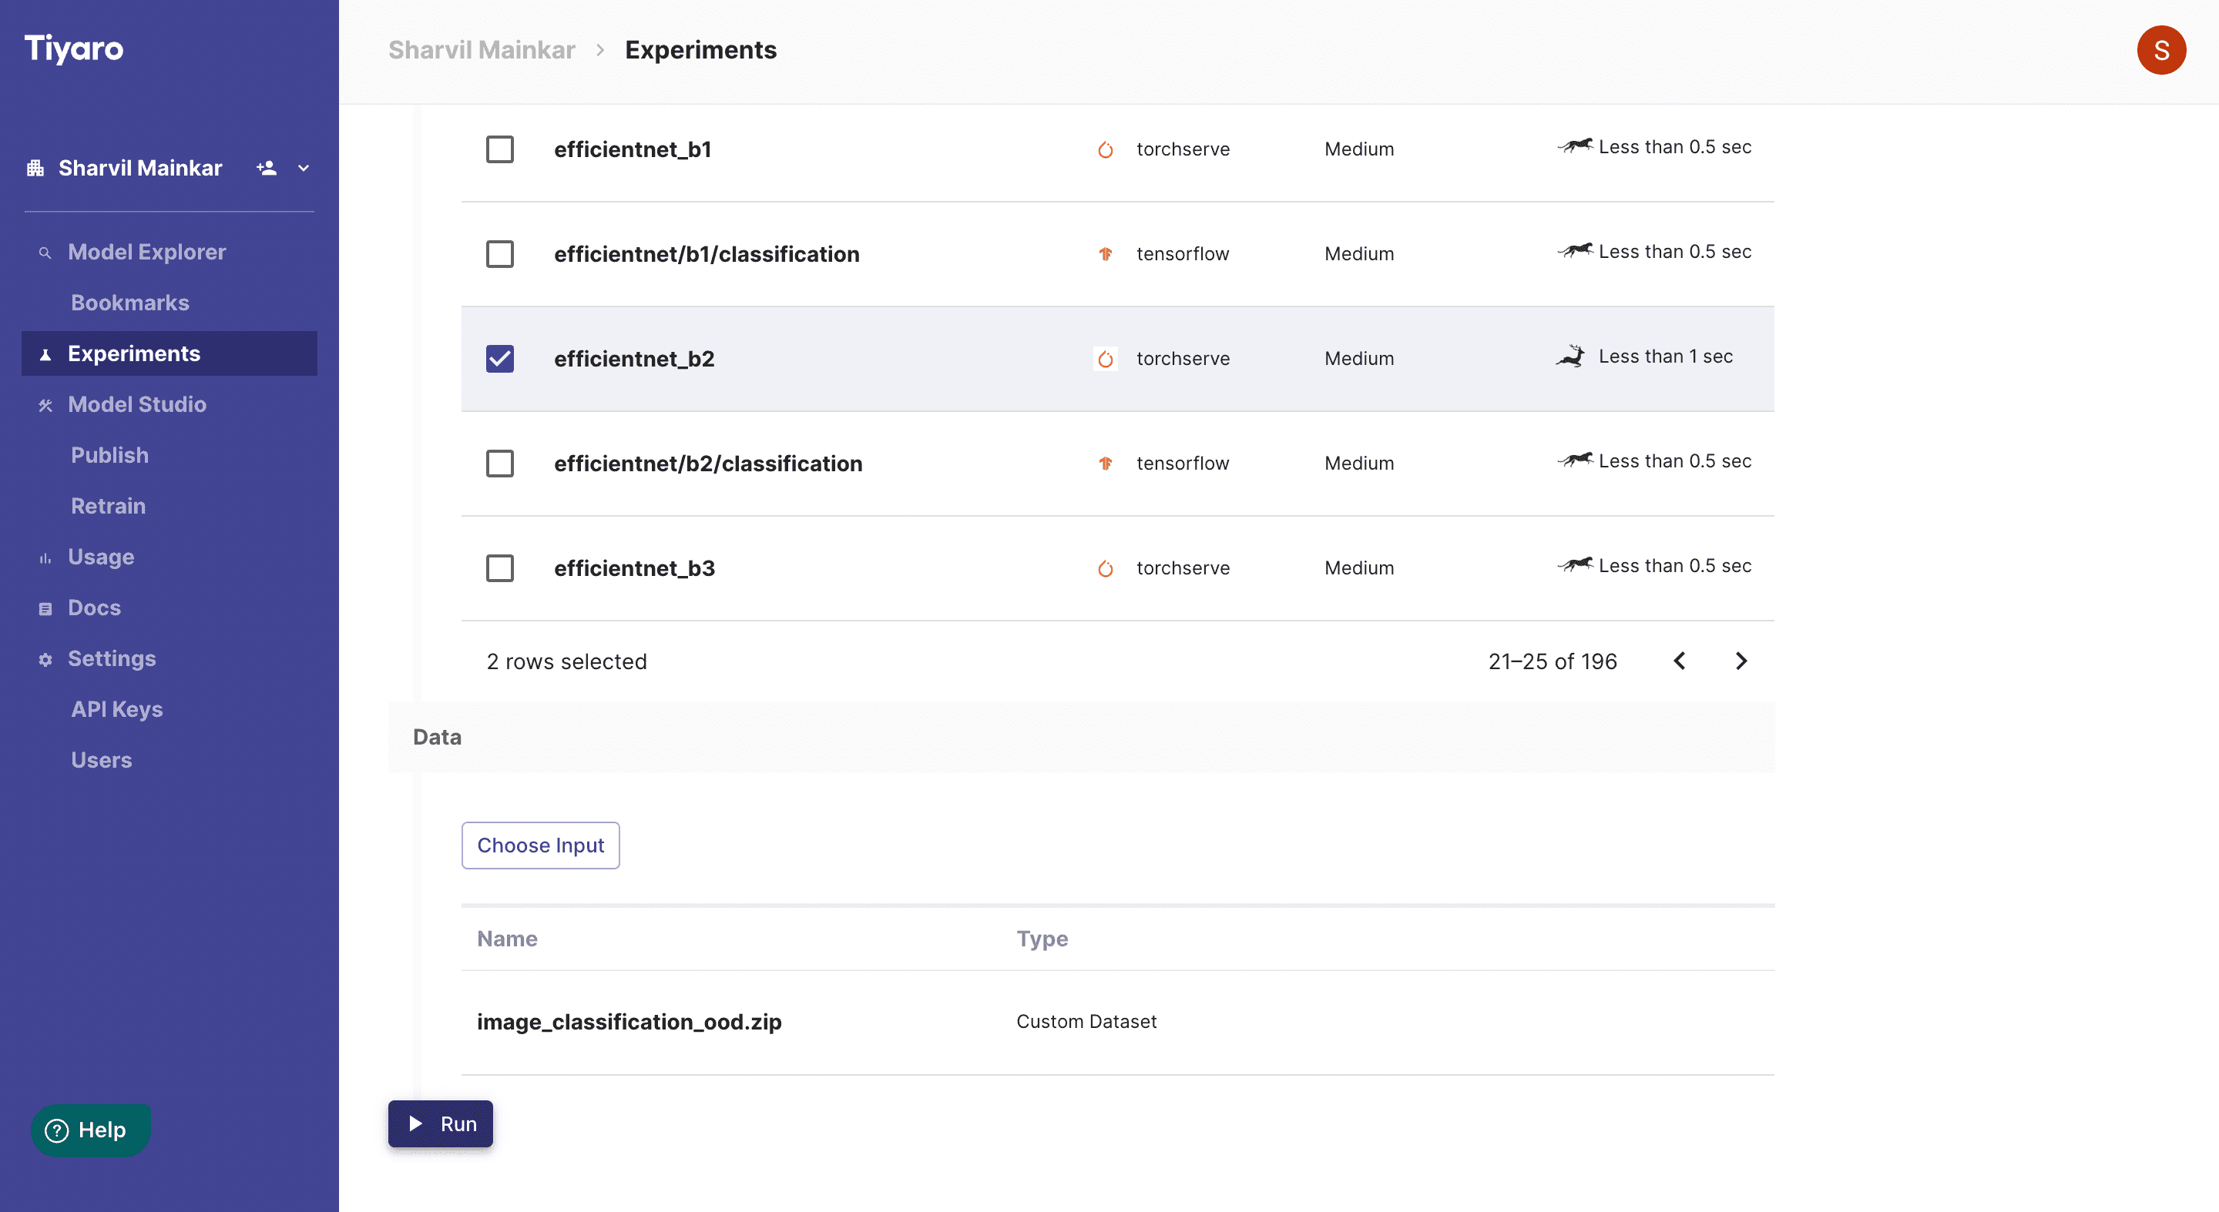Screen dimensions: 2219x1212
Task: Click the Settings gear icon in sidebar
Action: (45, 659)
